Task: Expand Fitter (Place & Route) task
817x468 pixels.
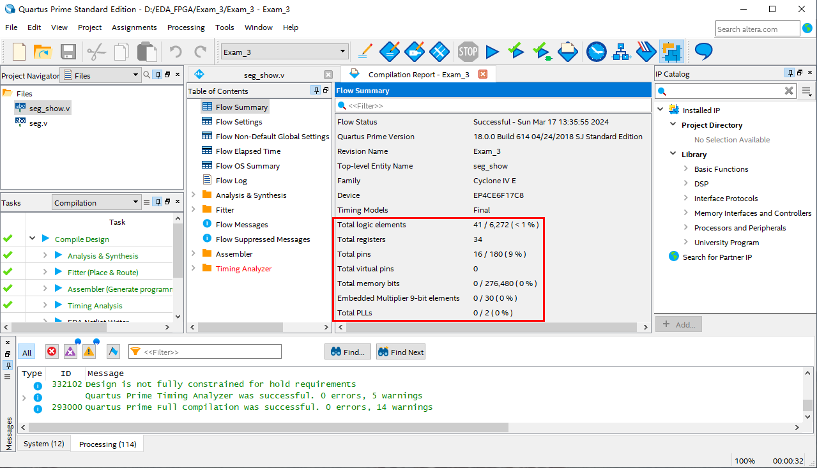Action: (x=45, y=272)
